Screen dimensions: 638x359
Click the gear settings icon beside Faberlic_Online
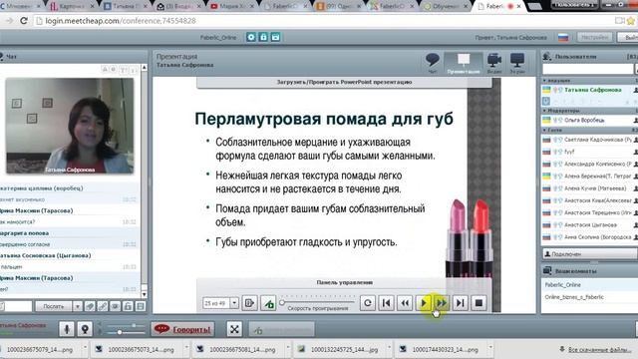pyautogui.click(x=250, y=37)
